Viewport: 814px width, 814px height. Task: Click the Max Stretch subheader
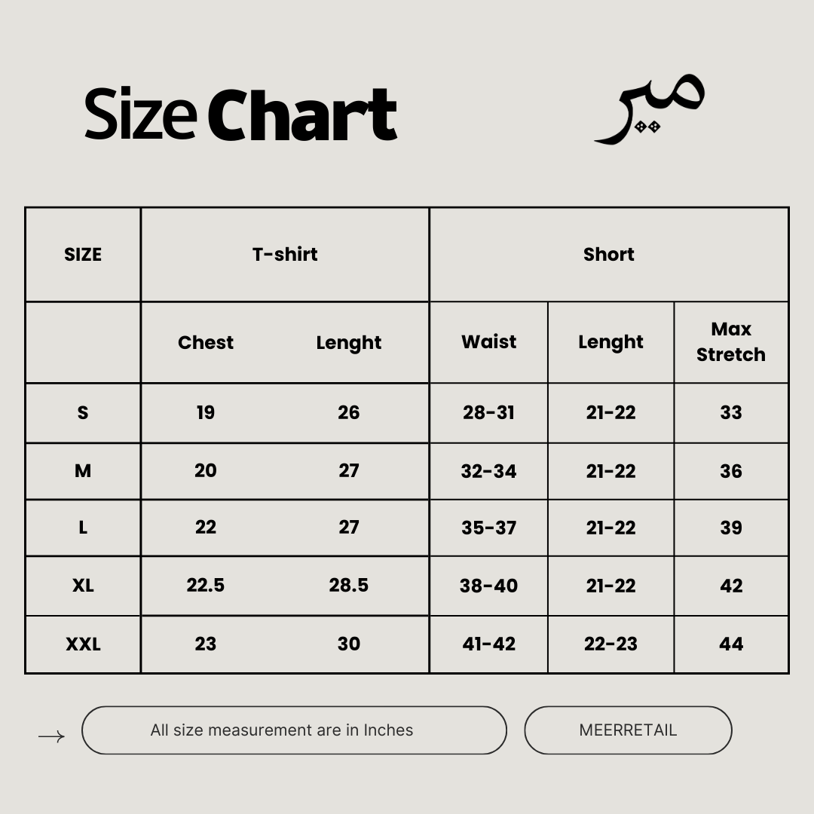pos(731,341)
